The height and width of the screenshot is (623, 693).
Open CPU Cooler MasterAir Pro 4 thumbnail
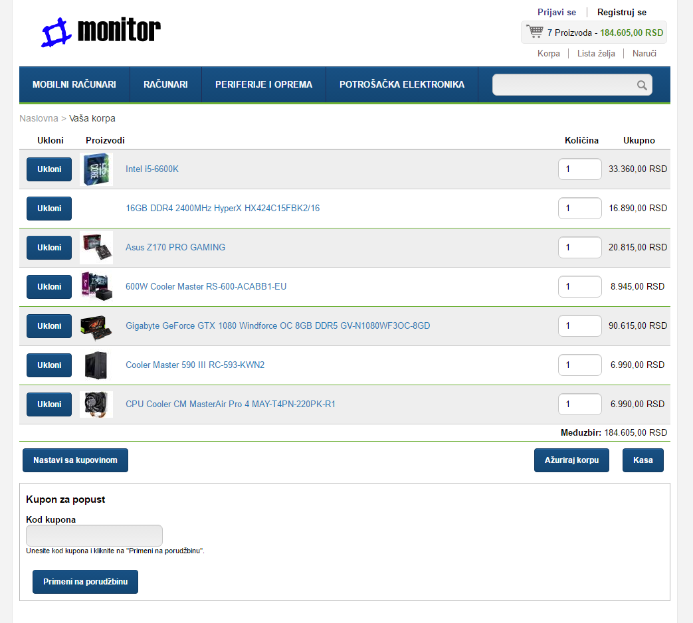(96, 404)
